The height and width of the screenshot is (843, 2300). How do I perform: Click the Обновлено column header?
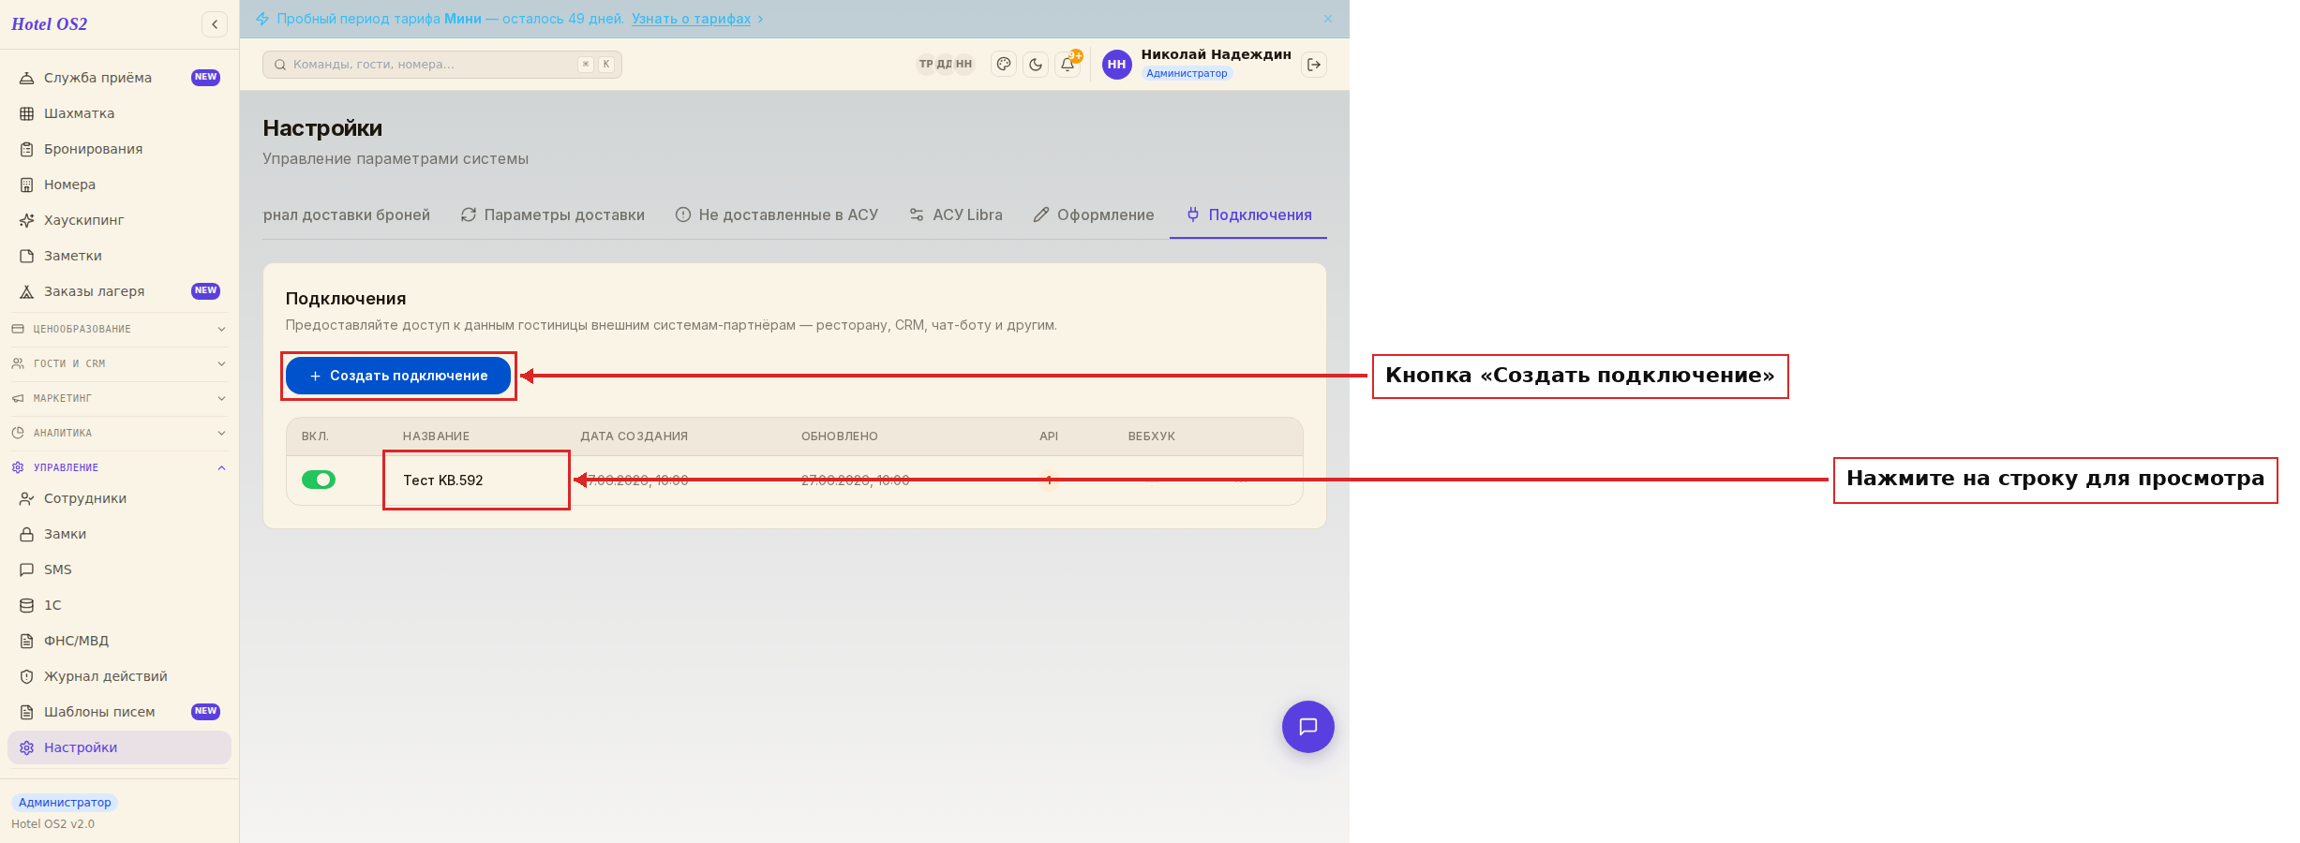pyautogui.click(x=840, y=436)
